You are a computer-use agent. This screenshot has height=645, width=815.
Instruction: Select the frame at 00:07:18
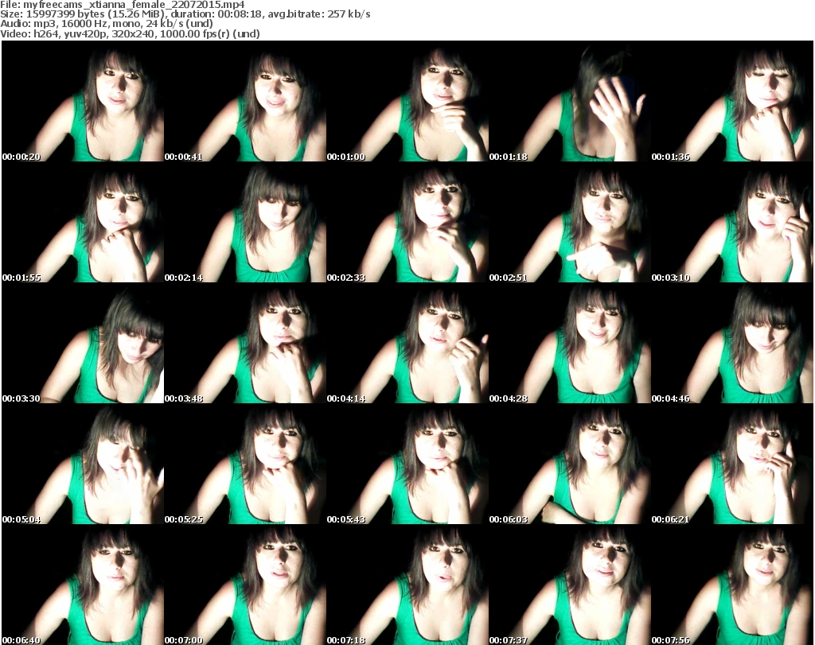407,585
